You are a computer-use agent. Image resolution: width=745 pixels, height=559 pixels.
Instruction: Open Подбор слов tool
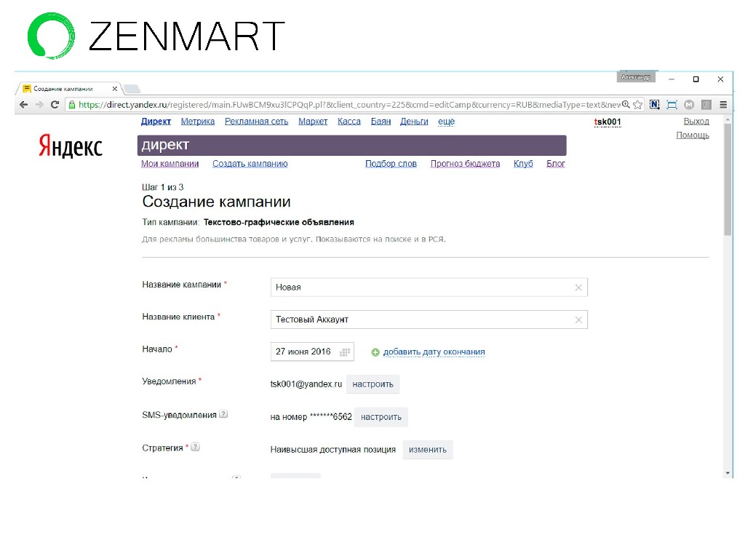pos(391,164)
